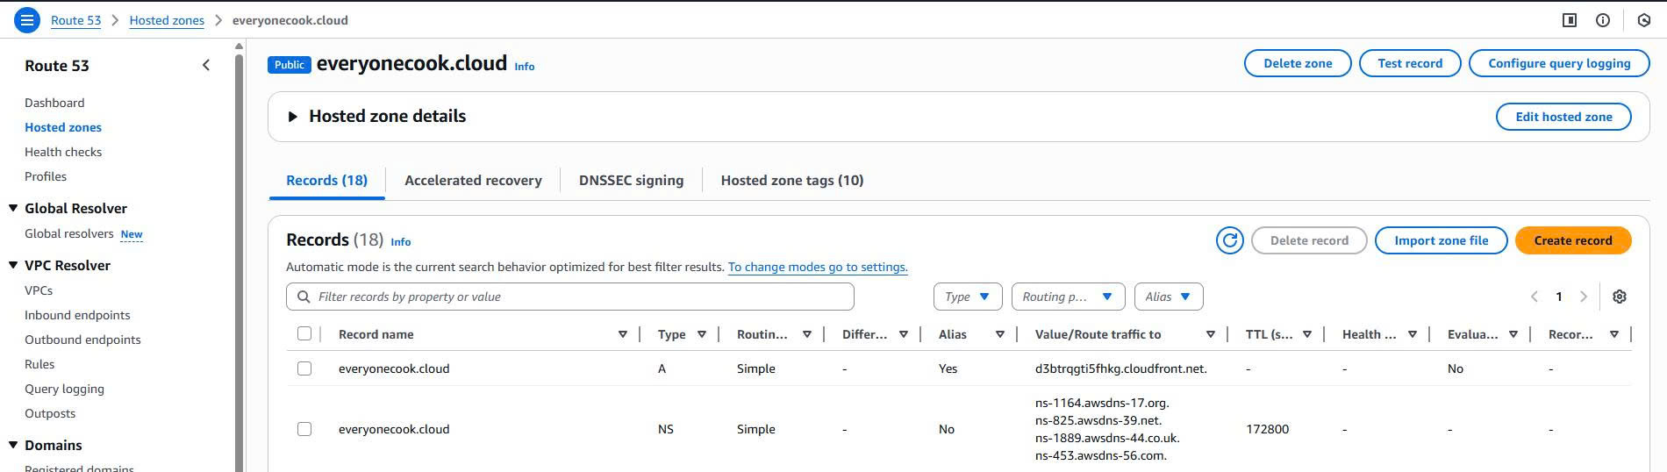This screenshot has height=472, width=1667.
Task: Sort by Value/Route traffic to column arrow
Action: [1211, 334]
